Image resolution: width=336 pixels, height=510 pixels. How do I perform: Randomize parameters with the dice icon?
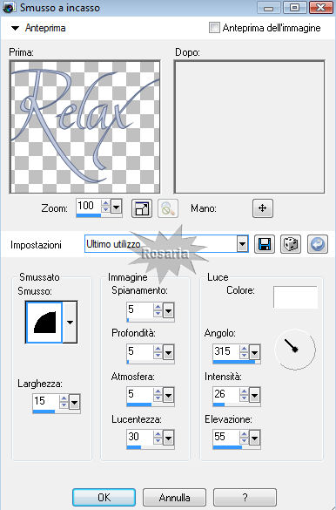[291, 244]
